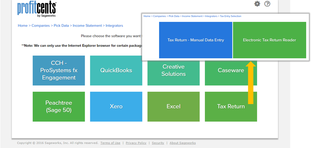The width and height of the screenshot is (311, 148).
Task: Open Companies in main breadcrumb
Action: click(41, 26)
